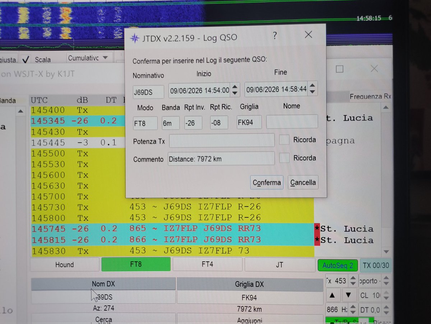This screenshot has height=324, width=431.
Task: Edit the Griglia field showing FK94
Action: click(x=249, y=122)
